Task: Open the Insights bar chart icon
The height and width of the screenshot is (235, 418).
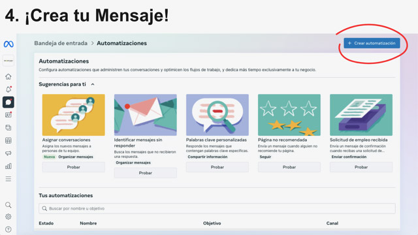Action: [8, 166]
